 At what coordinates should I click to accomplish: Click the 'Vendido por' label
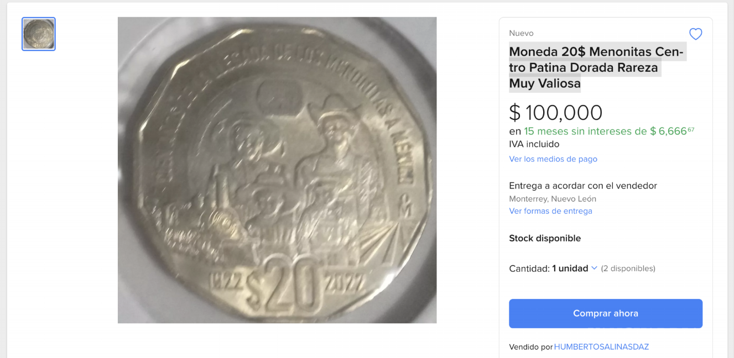(x=530, y=347)
